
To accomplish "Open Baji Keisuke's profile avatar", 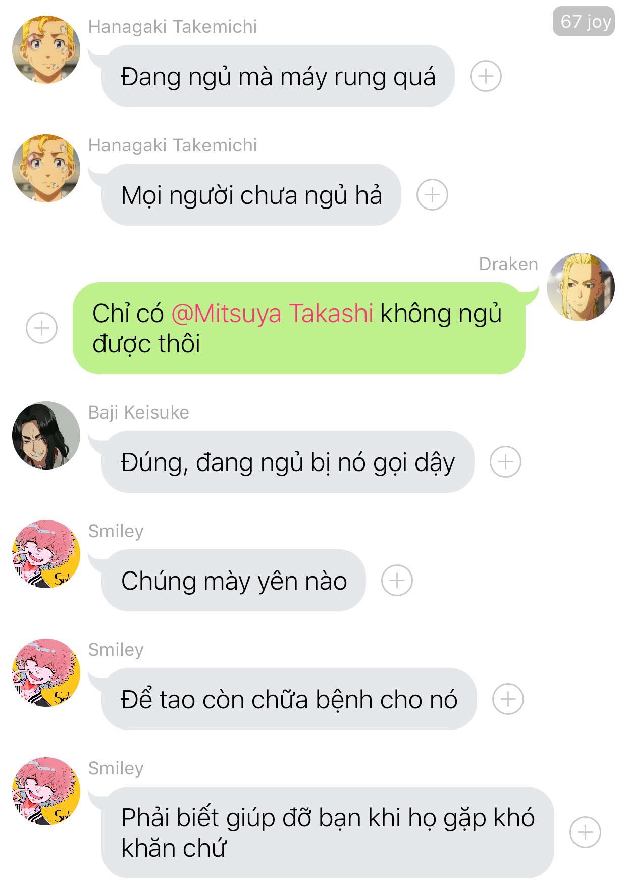I will (46, 435).
